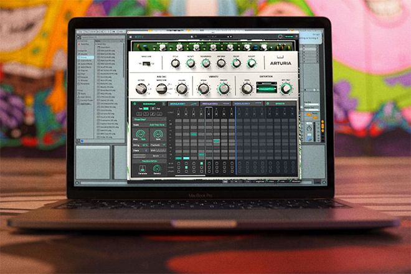
Task: Click the Vibrato Amount knob
Action: [224, 89]
